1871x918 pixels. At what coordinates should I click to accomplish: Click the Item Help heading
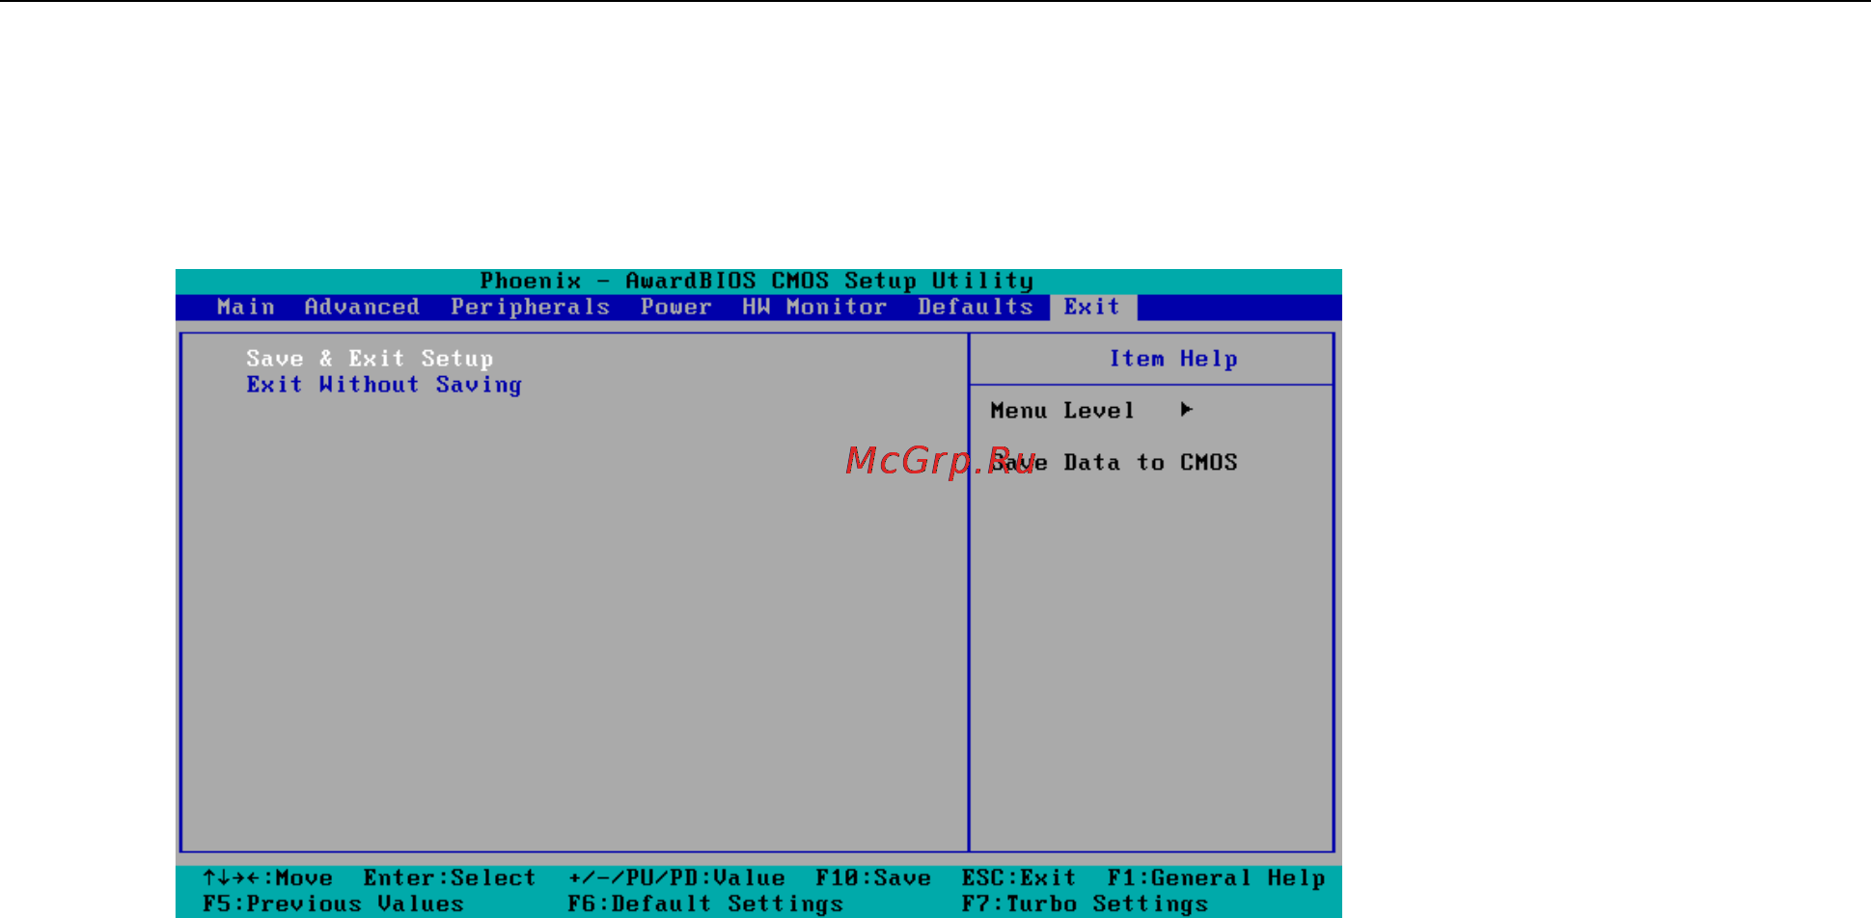[x=1172, y=359]
